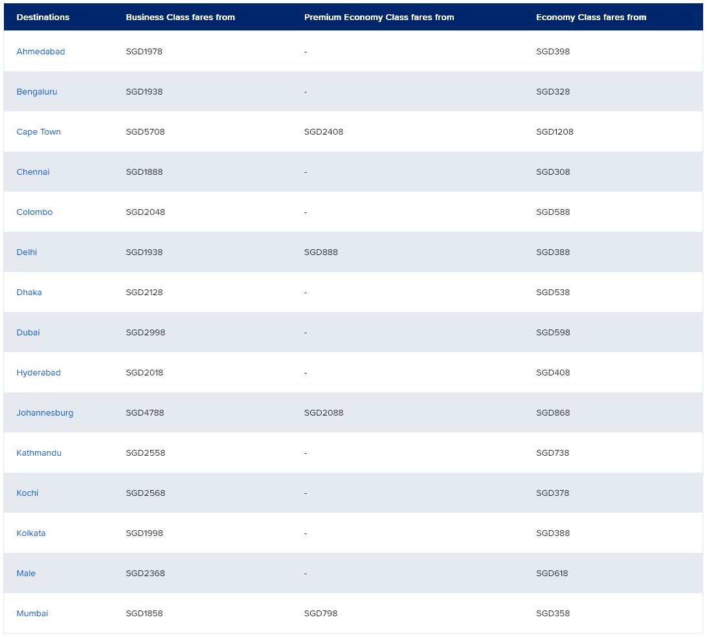This screenshot has height=637, width=707.
Task: Click the Destinations column header
Action: [43, 17]
